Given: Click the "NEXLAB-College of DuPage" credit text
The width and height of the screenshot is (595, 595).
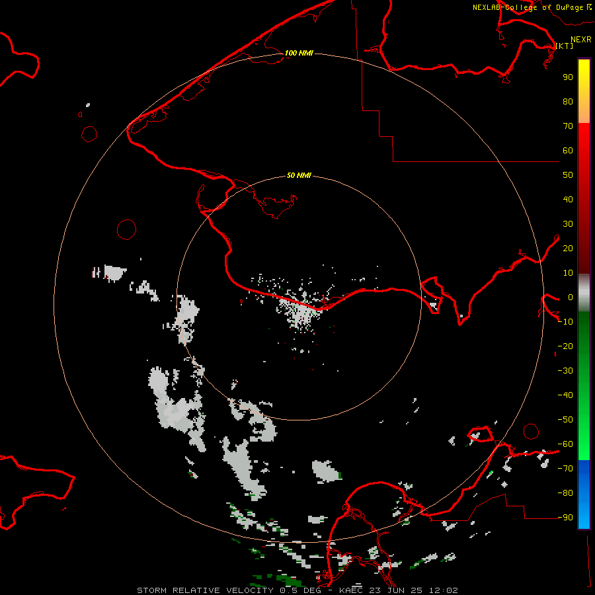Looking at the screenshot, I should (528, 7).
